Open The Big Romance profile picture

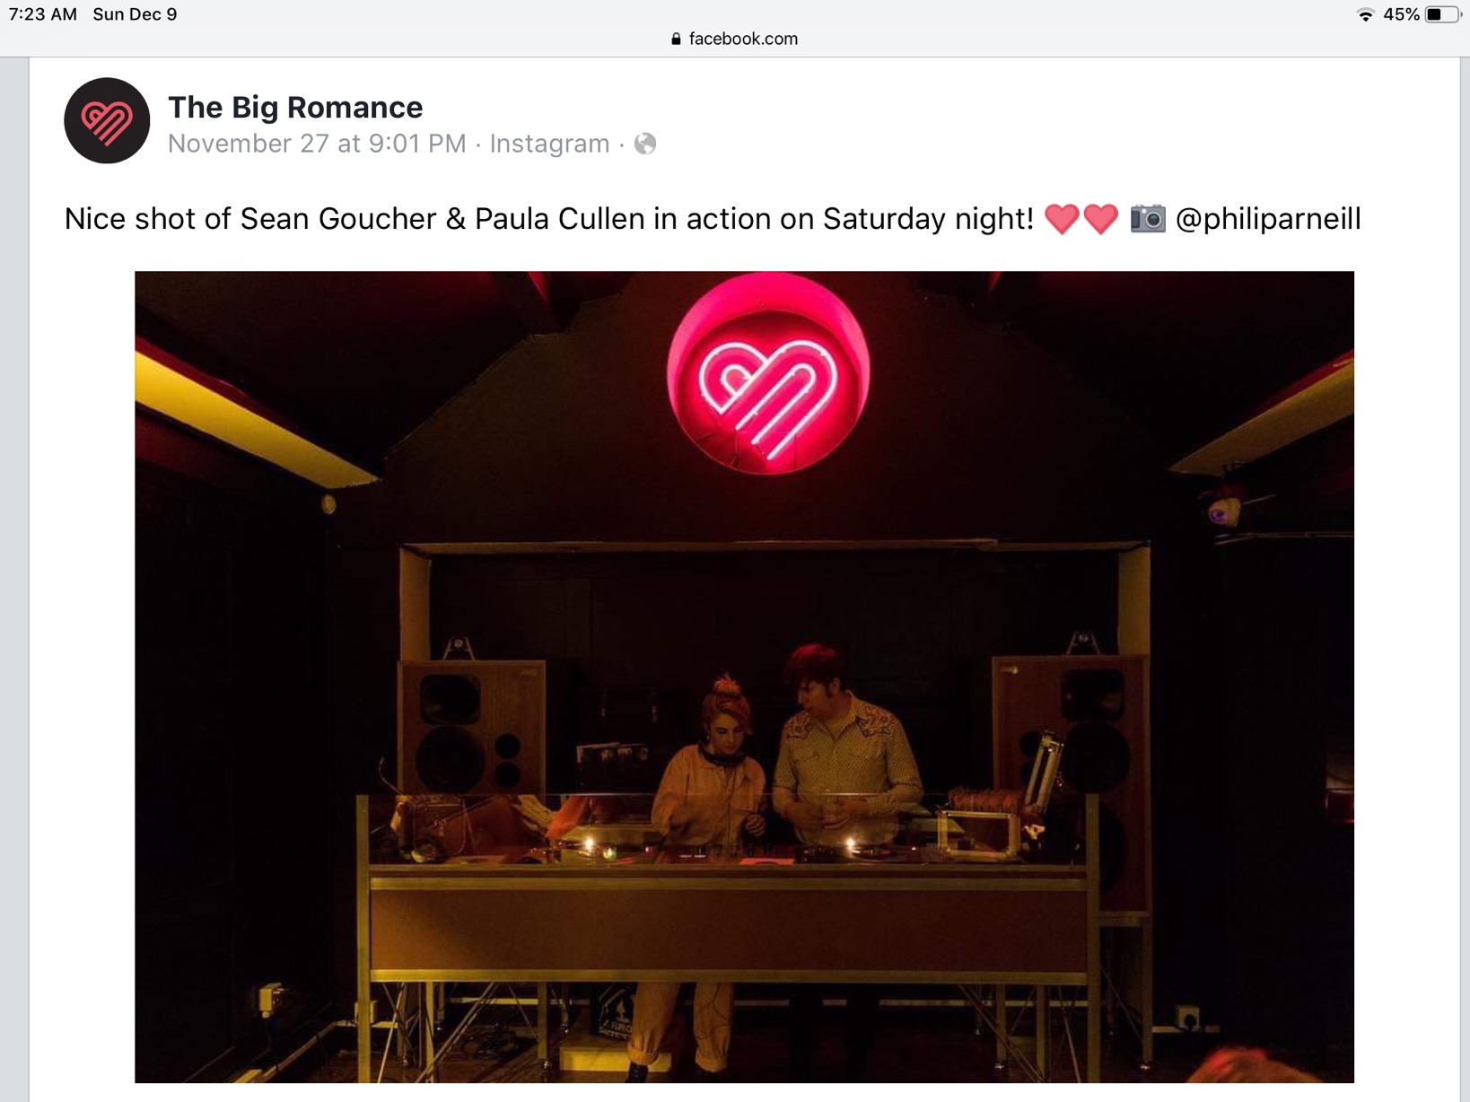point(107,120)
